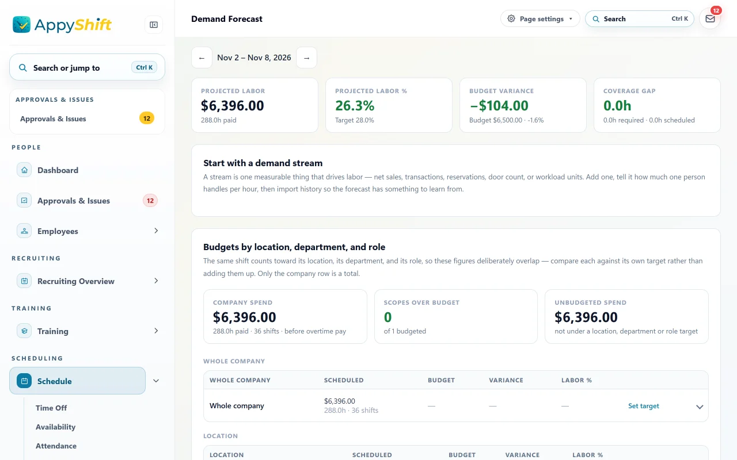The height and width of the screenshot is (460, 737).
Task: Expand the Employees submenu chevron
Action: coord(156,231)
